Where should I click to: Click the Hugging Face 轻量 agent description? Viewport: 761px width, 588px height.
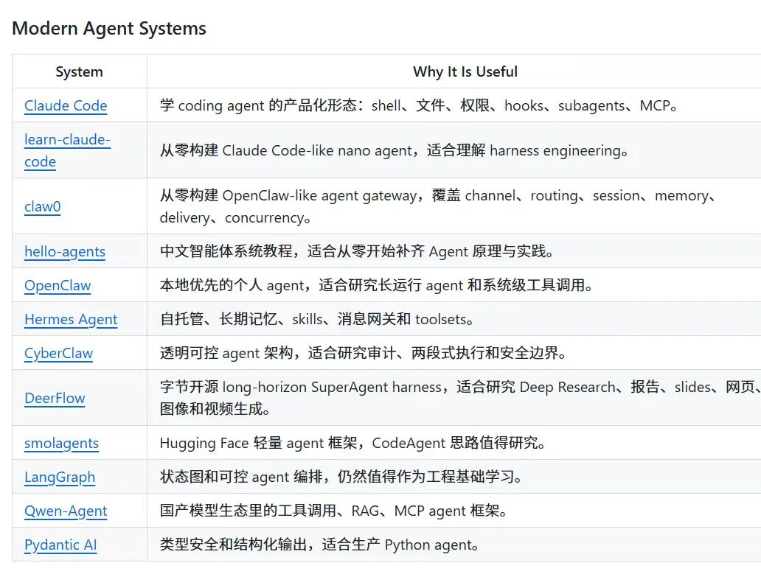[x=352, y=443]
